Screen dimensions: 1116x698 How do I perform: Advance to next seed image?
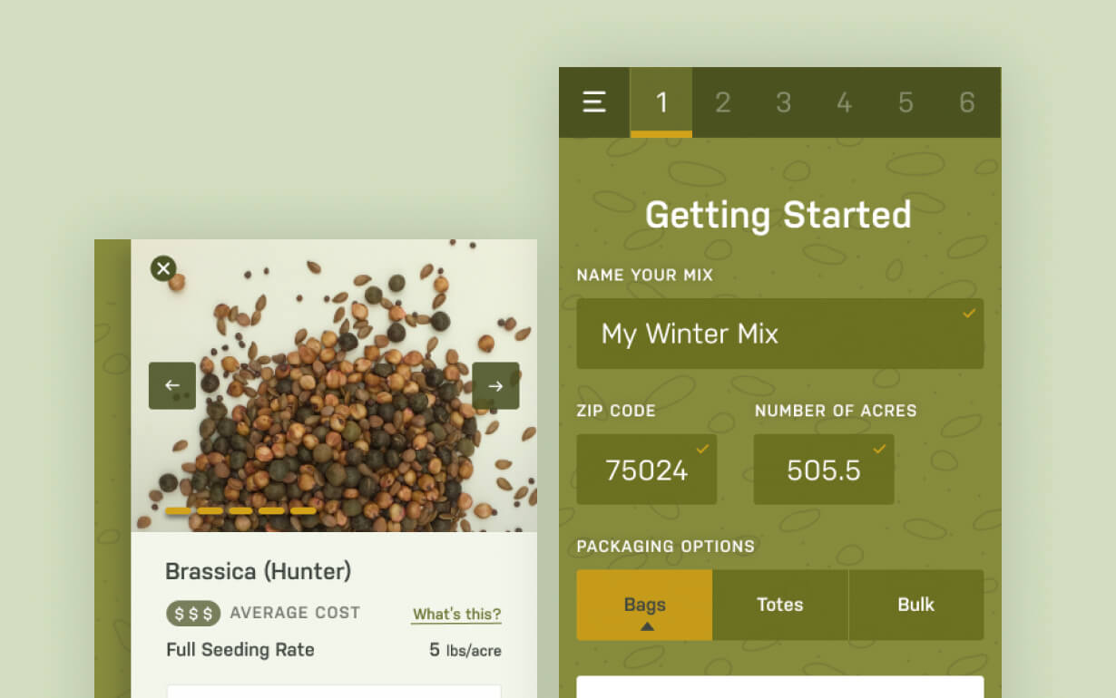[x=495, y=385]
